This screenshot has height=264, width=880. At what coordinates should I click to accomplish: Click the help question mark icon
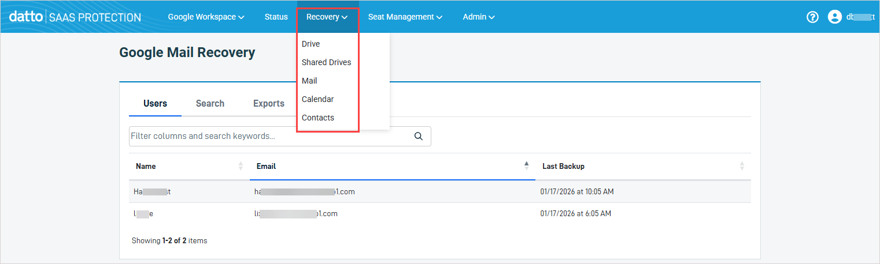(x=812, y=17)
